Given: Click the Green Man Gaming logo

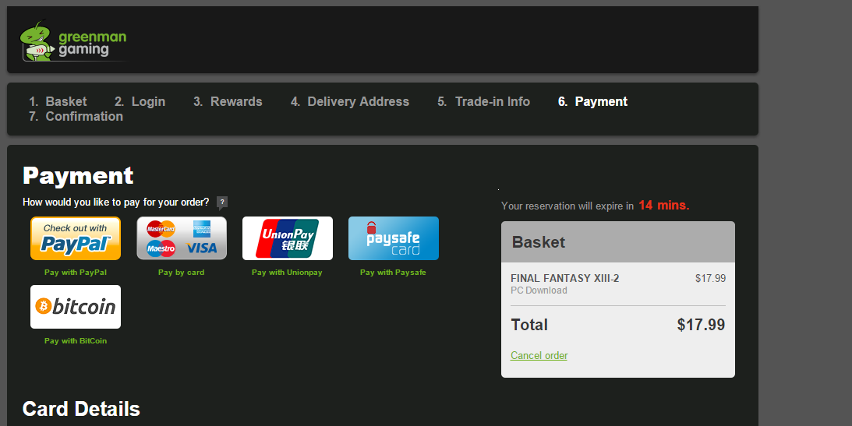Looking at the screenshot, I should [x=73, y=41].
